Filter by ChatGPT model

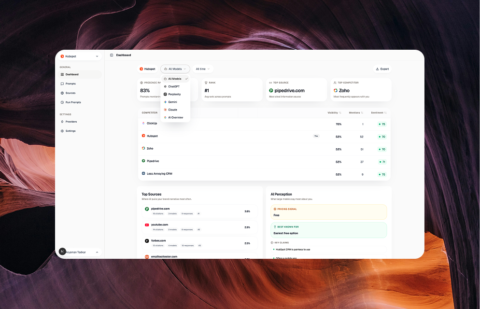coord(175,86)
